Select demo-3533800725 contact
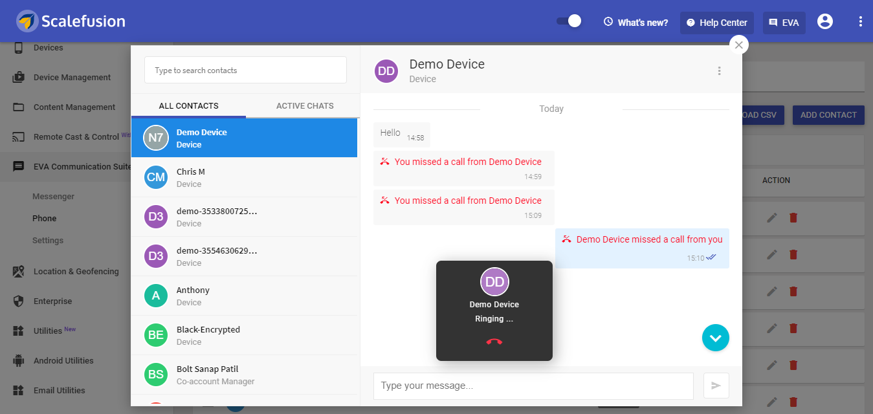Viewport: 873px width, 414px height. (x=244, y=217)
